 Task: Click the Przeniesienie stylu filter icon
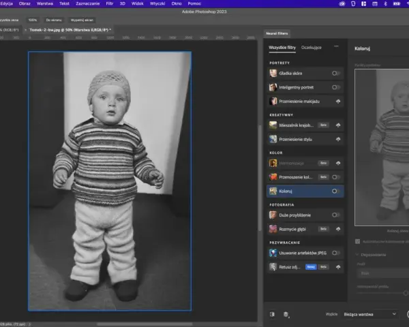[273, 139]
